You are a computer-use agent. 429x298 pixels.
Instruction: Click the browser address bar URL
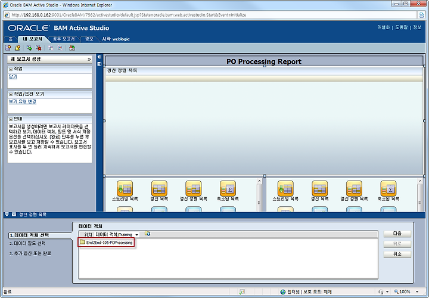129,15
